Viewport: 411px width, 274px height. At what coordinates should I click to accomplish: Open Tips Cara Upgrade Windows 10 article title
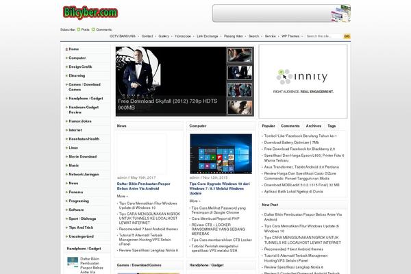pos(219,188)
